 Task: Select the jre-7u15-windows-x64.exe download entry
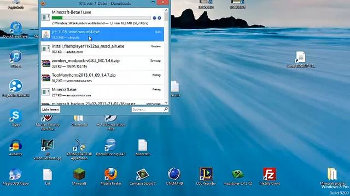(x=102, y=34)
